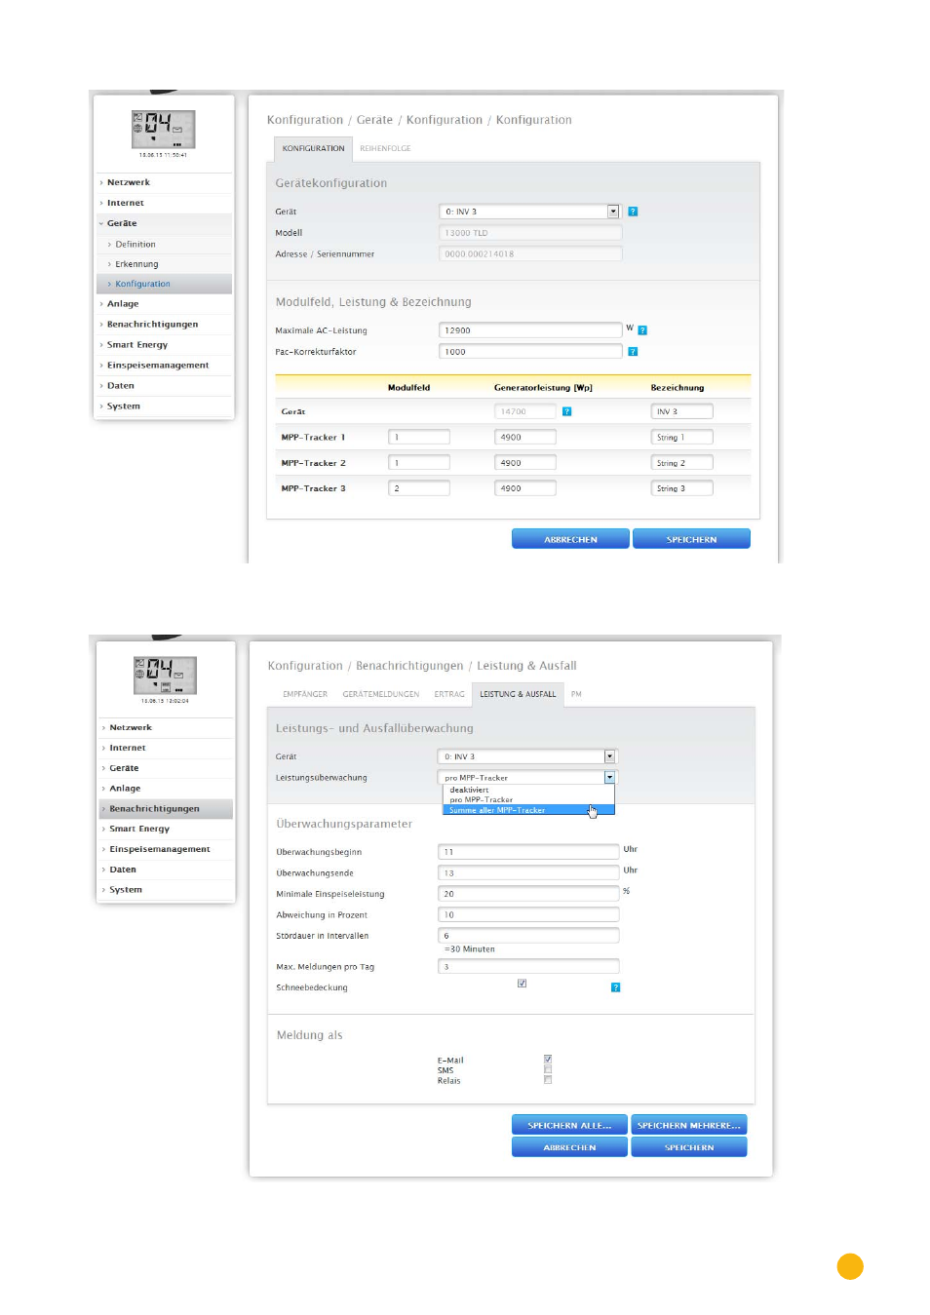Open the GERÄTEMELDUNGEN tab

tap(380, 695)
